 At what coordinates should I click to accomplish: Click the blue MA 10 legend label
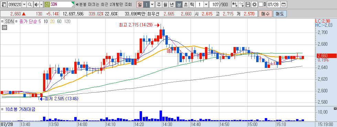pos(45,21)
